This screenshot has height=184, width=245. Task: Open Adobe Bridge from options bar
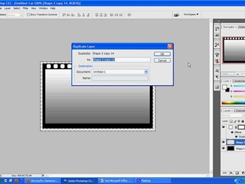click(177, 15)
